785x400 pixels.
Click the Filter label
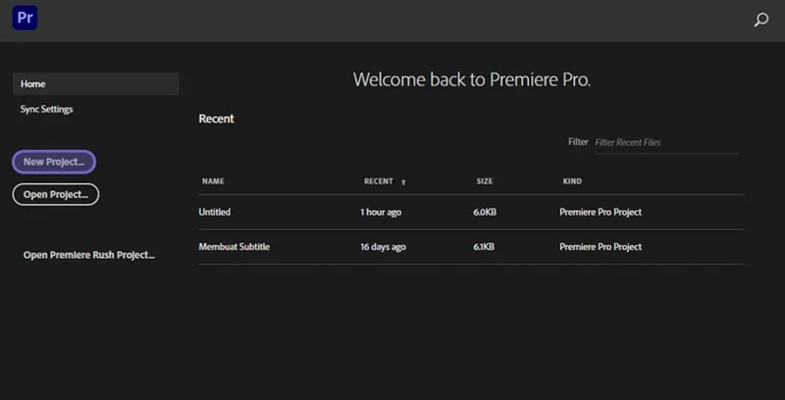click(578, 142)
